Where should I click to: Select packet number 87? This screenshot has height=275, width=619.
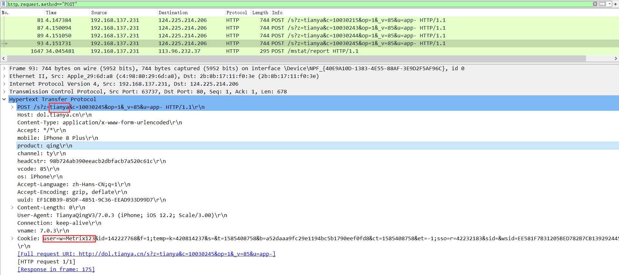(309, 28)
